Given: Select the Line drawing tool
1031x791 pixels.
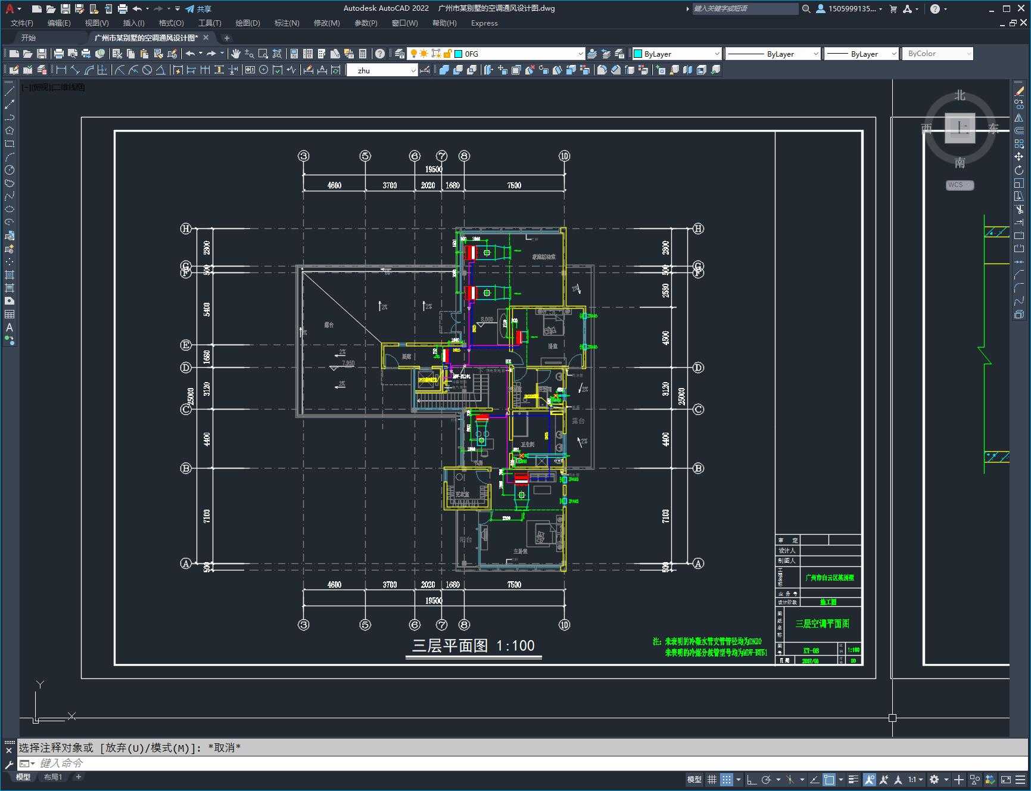Looking at the screenshot, I should coord(10,91).
